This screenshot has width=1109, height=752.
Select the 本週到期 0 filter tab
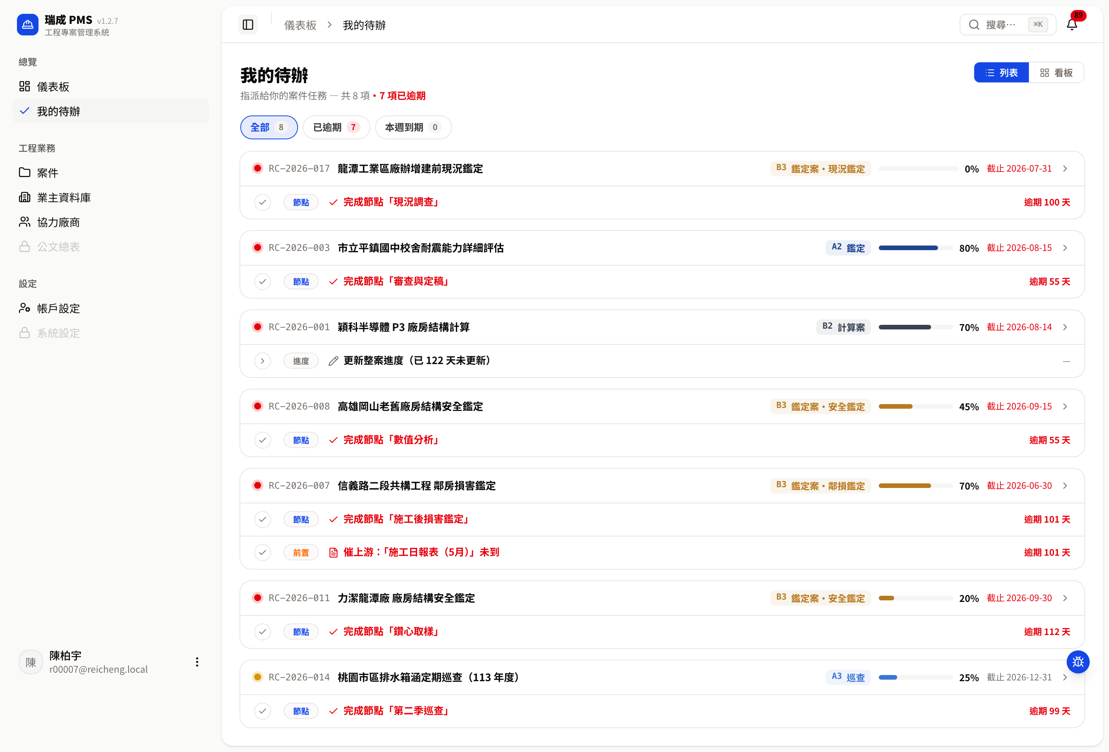click(413, 127)
